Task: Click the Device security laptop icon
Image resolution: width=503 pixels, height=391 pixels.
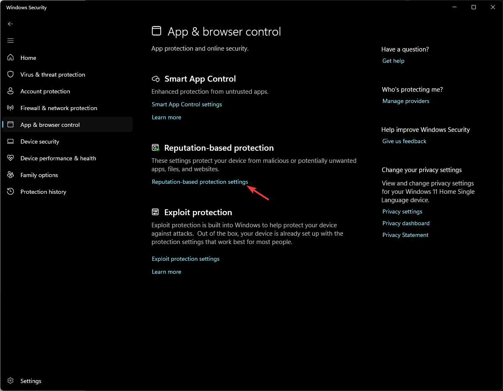Action: tap(11, 141)
